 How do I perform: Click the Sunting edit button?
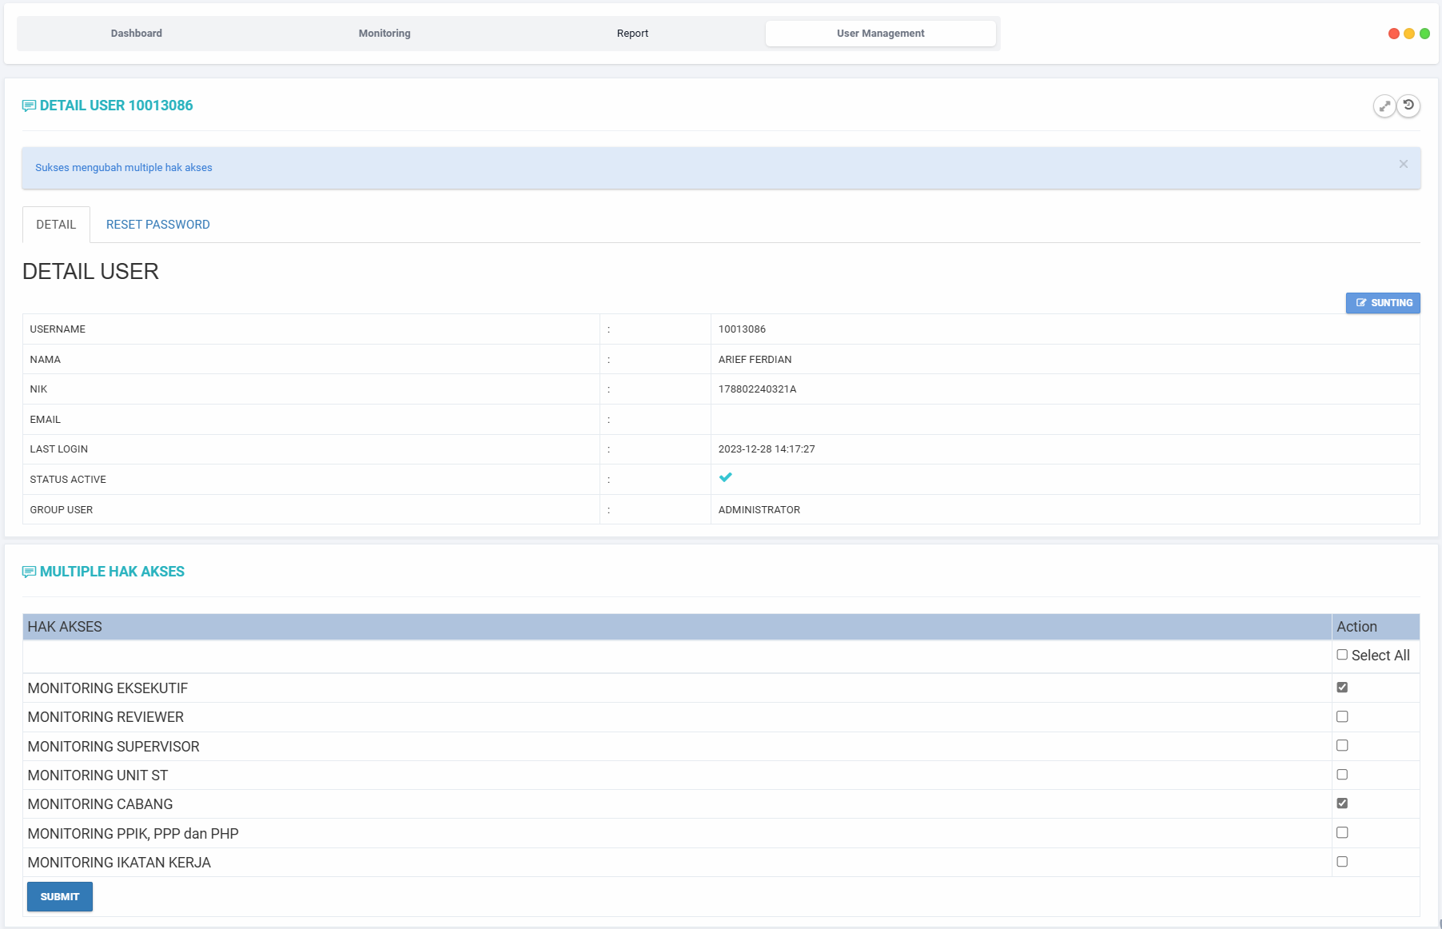(1383, 303)
